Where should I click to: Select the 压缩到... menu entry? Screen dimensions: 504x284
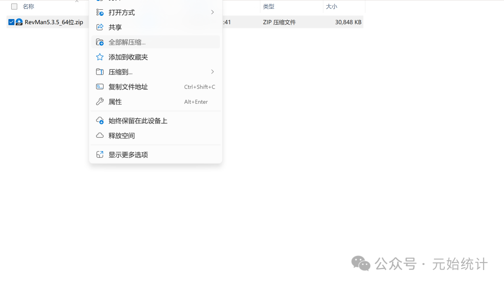[120, 72]
